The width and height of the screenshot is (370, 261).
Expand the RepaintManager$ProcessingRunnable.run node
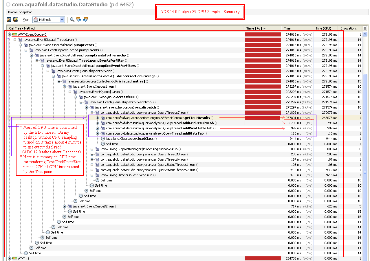point(92,149)
